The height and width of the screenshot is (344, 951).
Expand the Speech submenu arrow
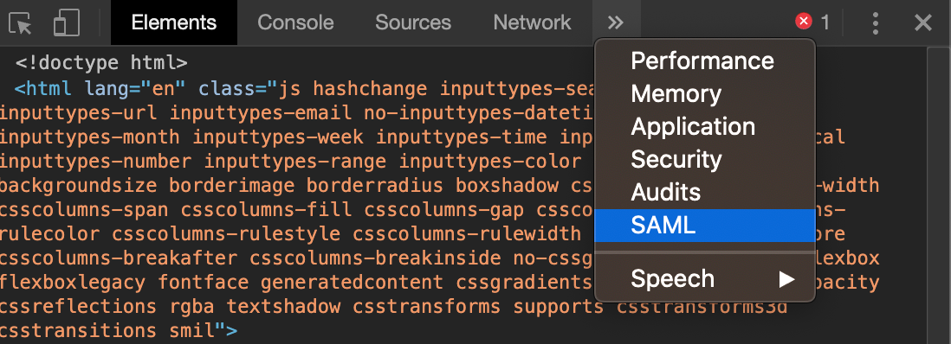[x=786, y=278]
